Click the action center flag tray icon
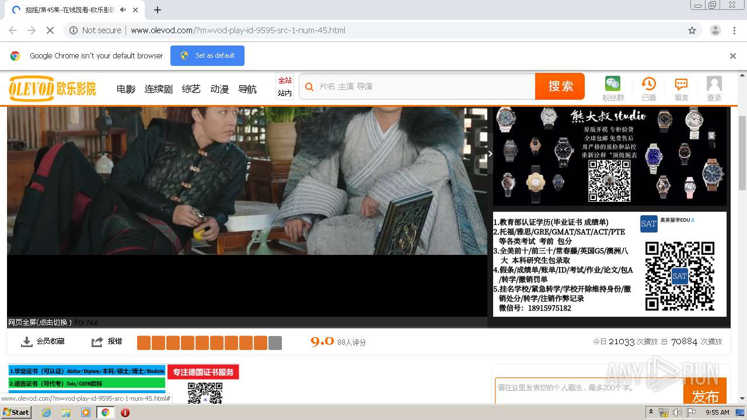747x420 pixels. pyautogui.click(x=691, y=412)
